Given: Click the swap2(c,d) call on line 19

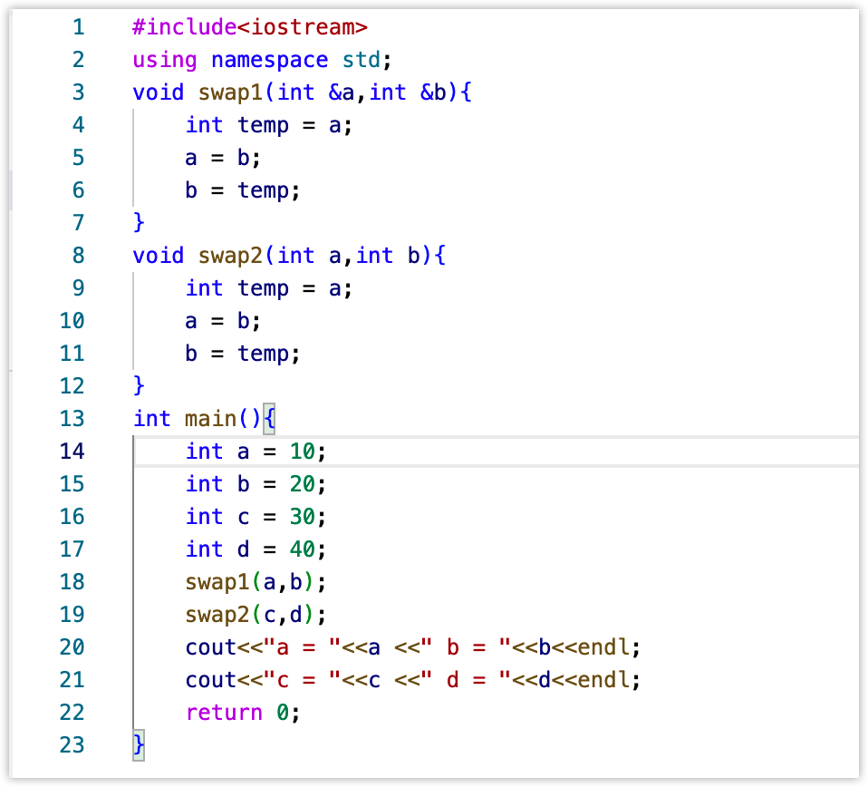Looking at the screenshot, I should [250, 616].
